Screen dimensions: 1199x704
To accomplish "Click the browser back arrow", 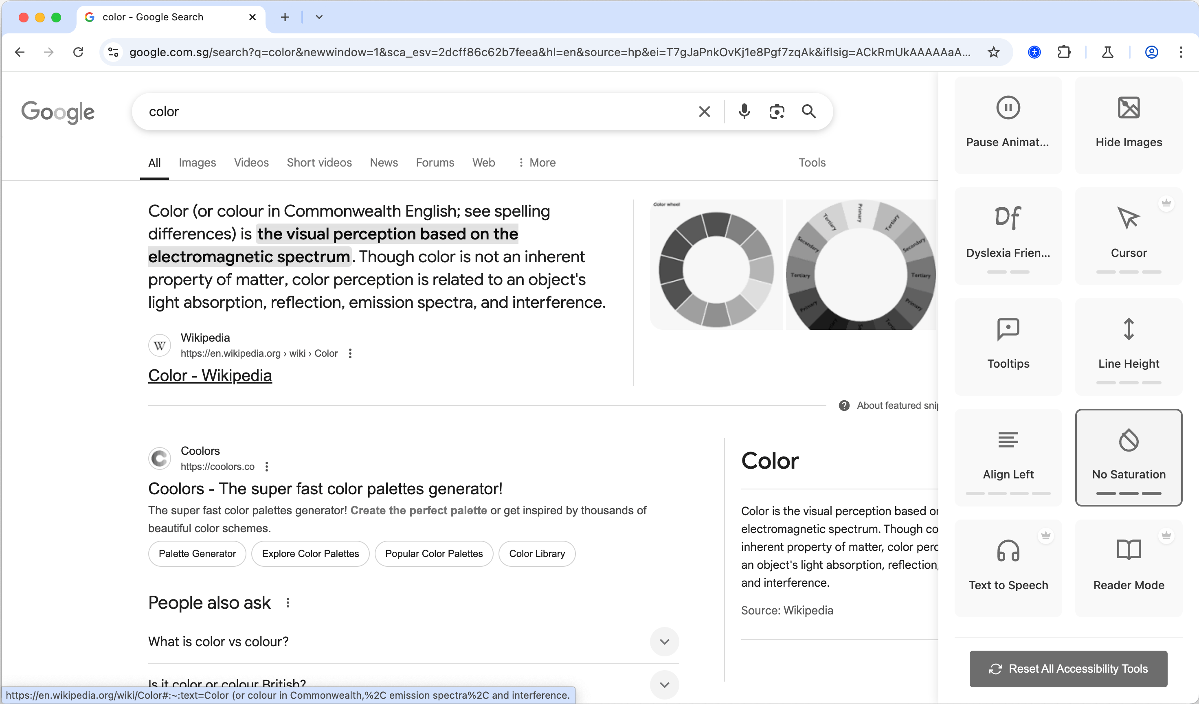I will pos(20,52).
